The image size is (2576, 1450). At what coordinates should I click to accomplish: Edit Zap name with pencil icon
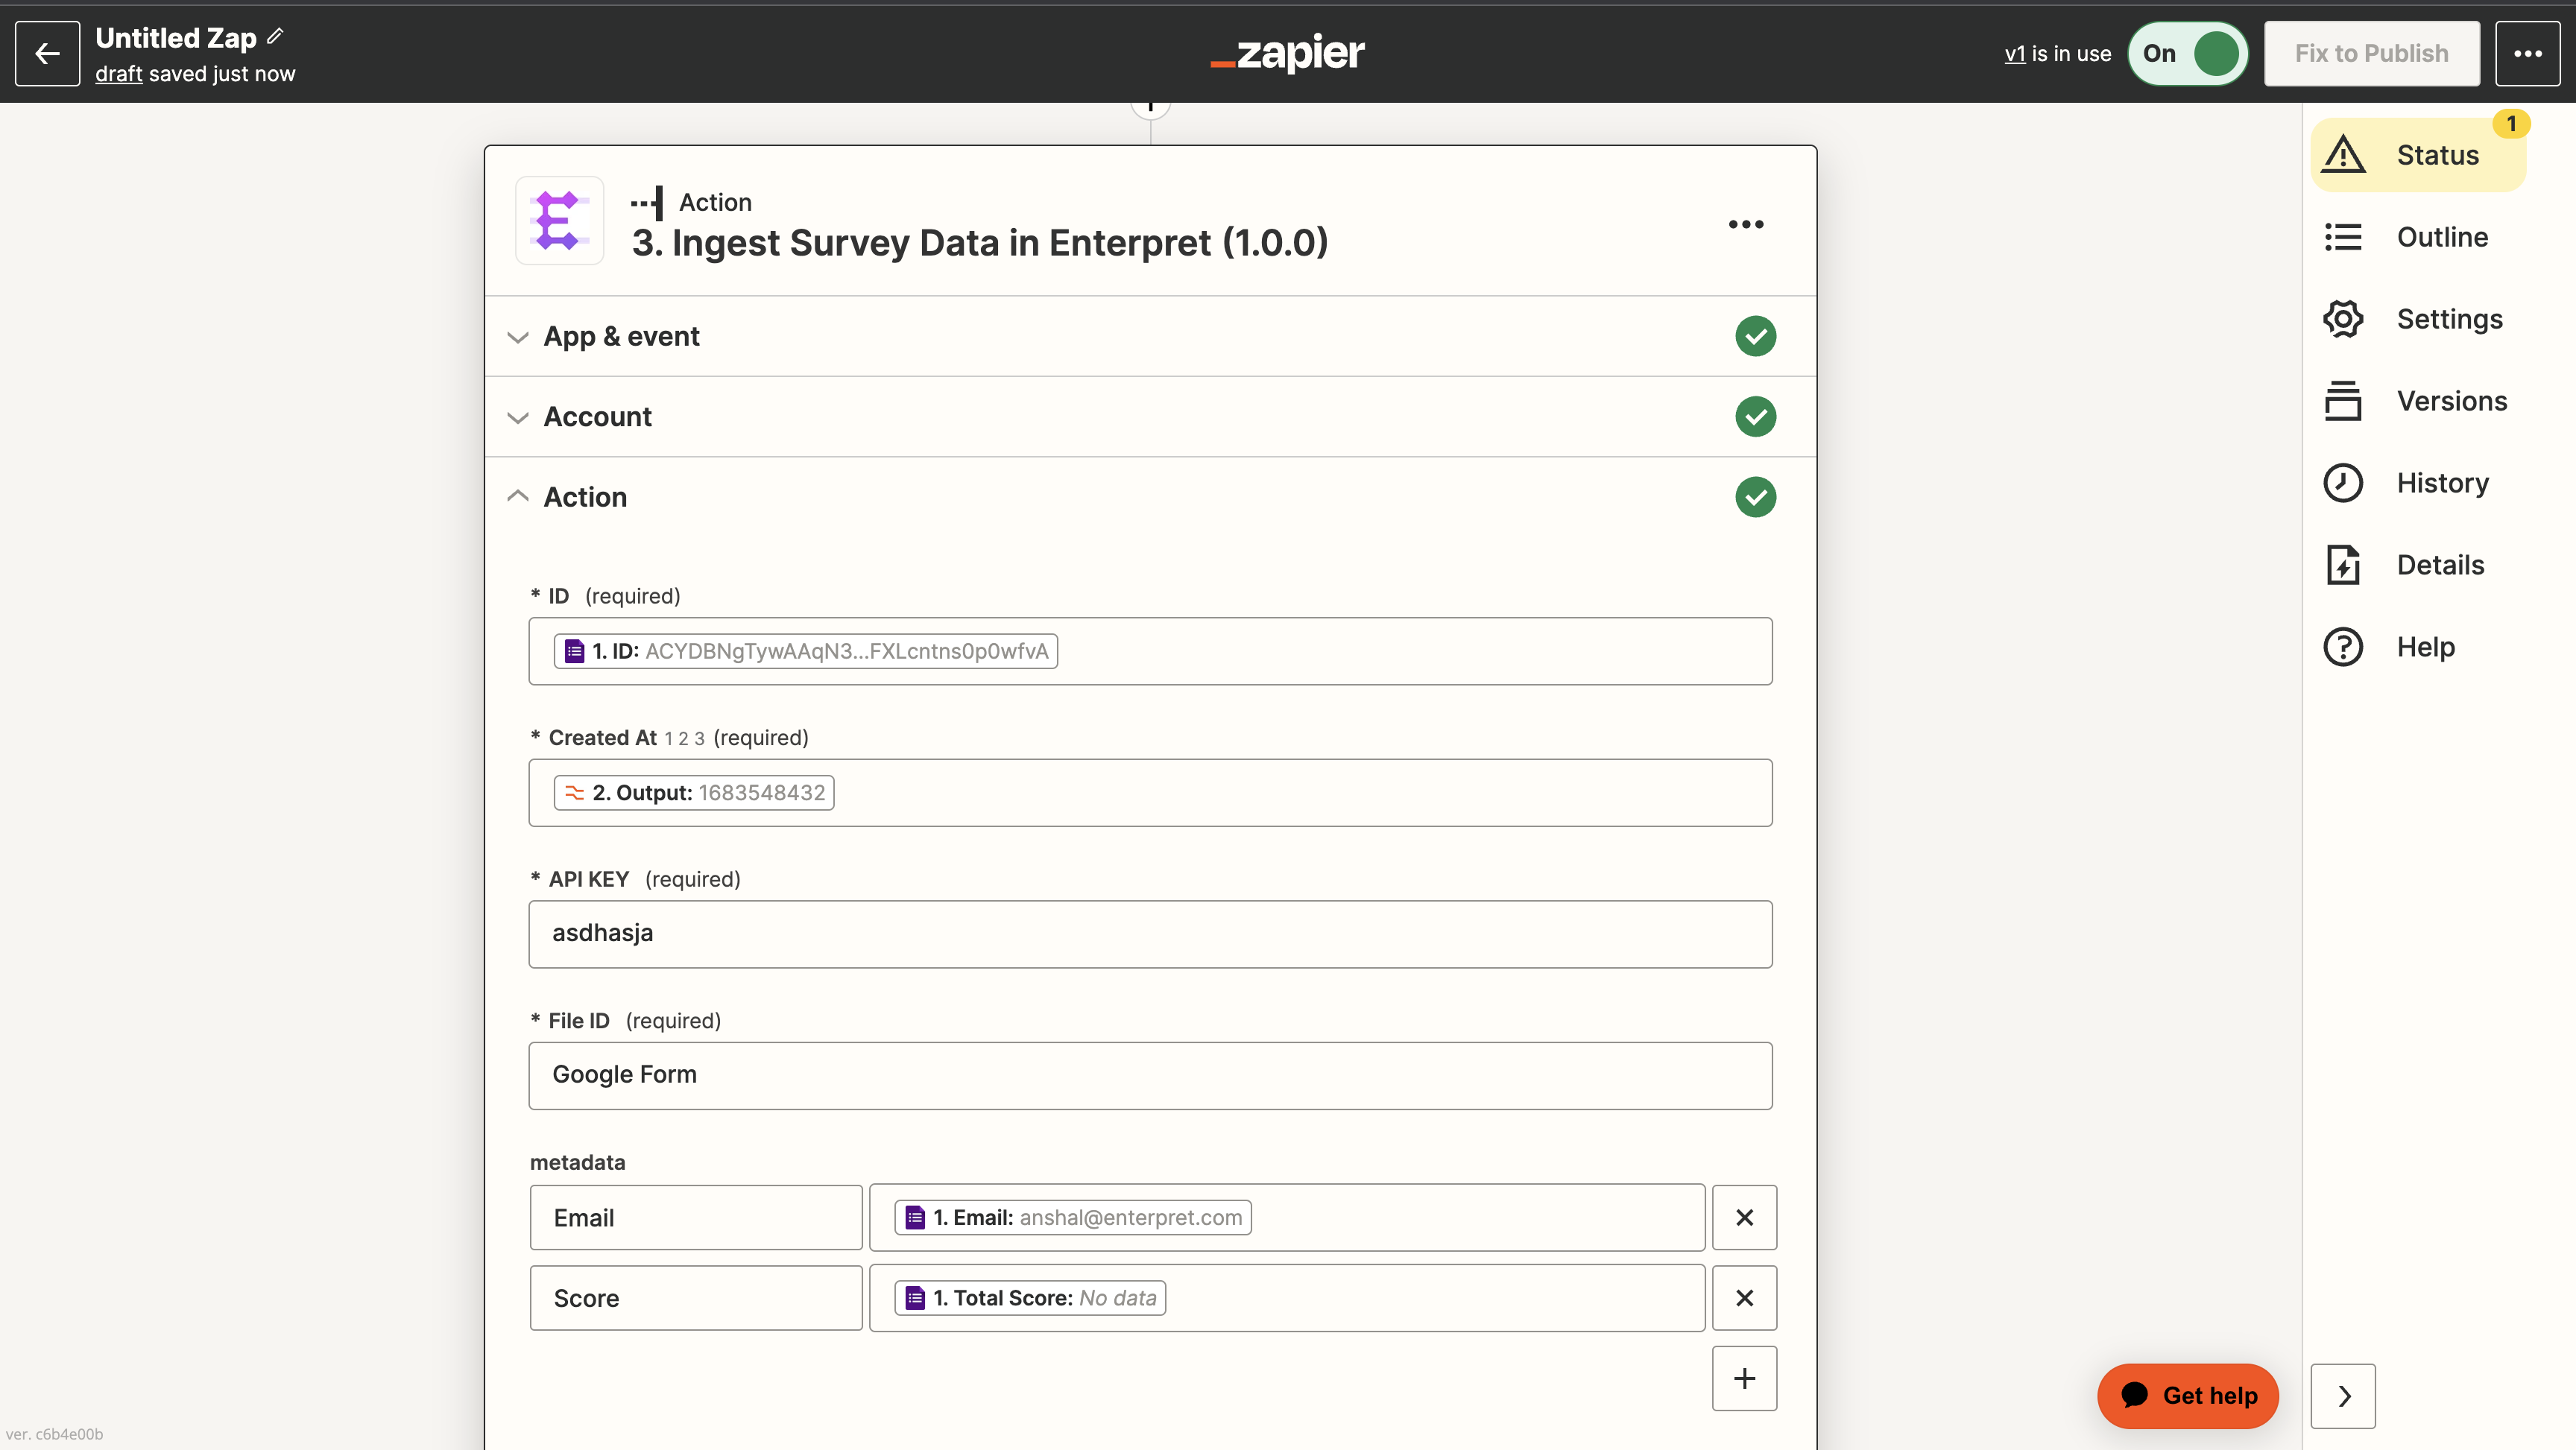pyautogui.click(x=276, y=36)
